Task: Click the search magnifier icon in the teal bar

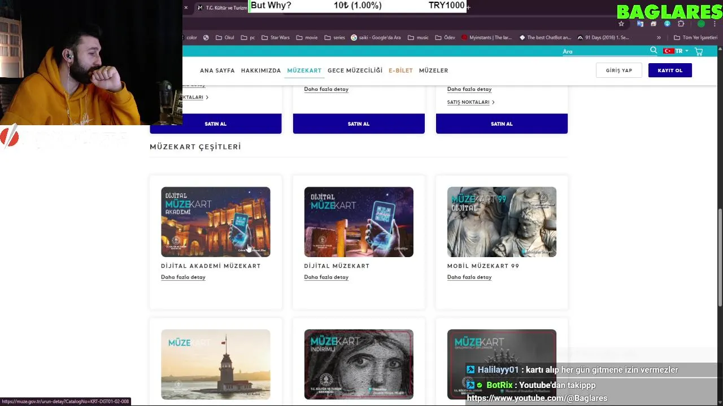Action: (654, 51)
